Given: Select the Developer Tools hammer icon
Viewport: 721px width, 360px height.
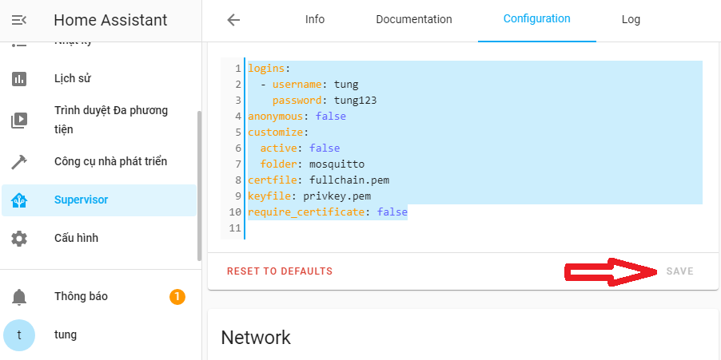Looking at the screenshot, I should point(19,162).
